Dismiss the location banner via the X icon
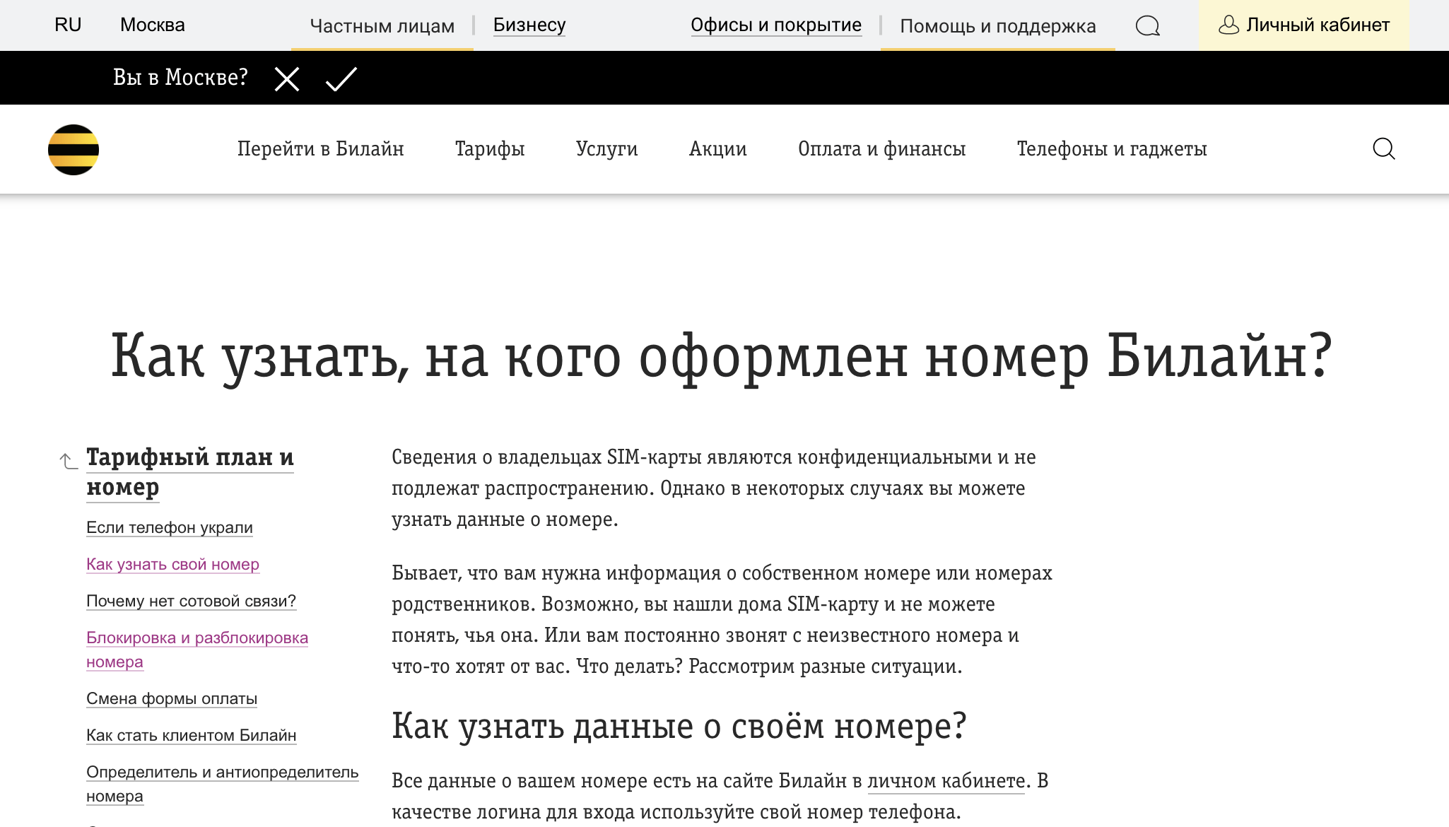 pyautogui.click(x=287, y=78)
